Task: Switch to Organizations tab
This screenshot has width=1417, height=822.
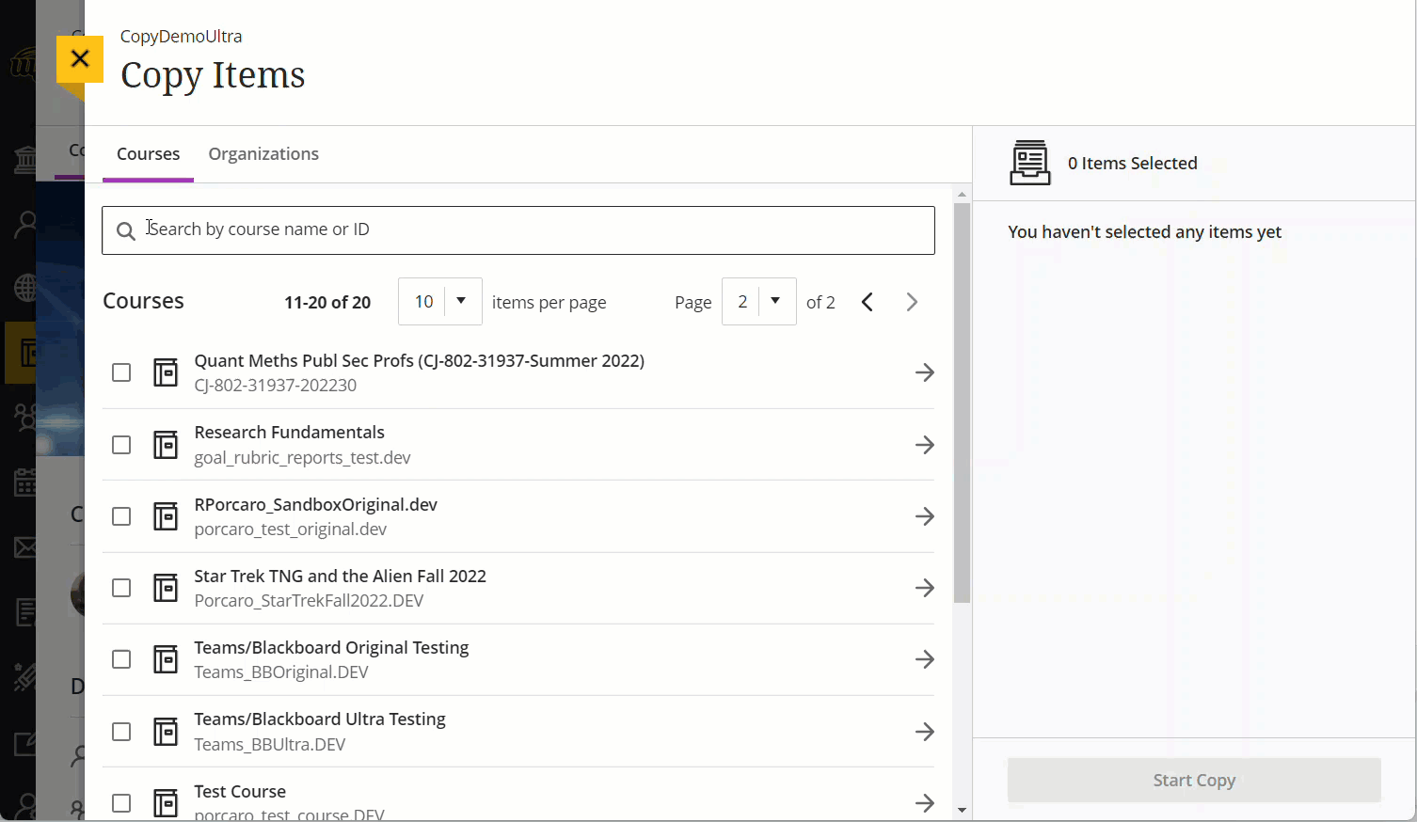Action: click(263, 154)
